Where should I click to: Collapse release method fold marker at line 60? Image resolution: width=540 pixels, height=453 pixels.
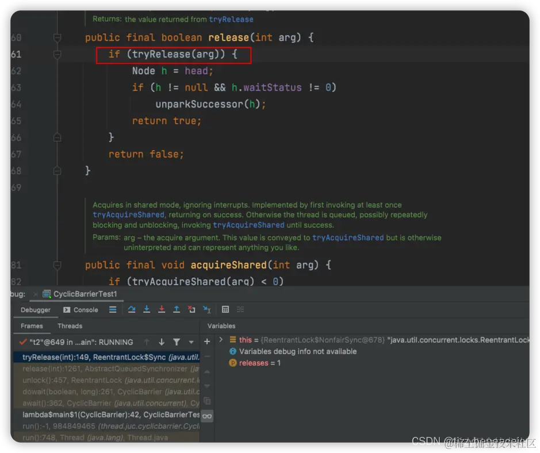(x=57, y=37)
